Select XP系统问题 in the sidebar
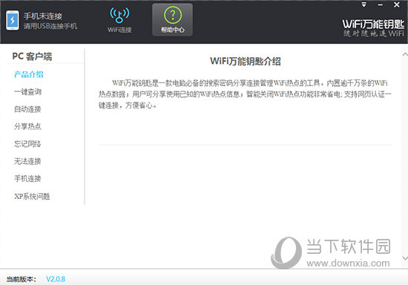The width and height of the screenshot is (408, 285). 32,196
